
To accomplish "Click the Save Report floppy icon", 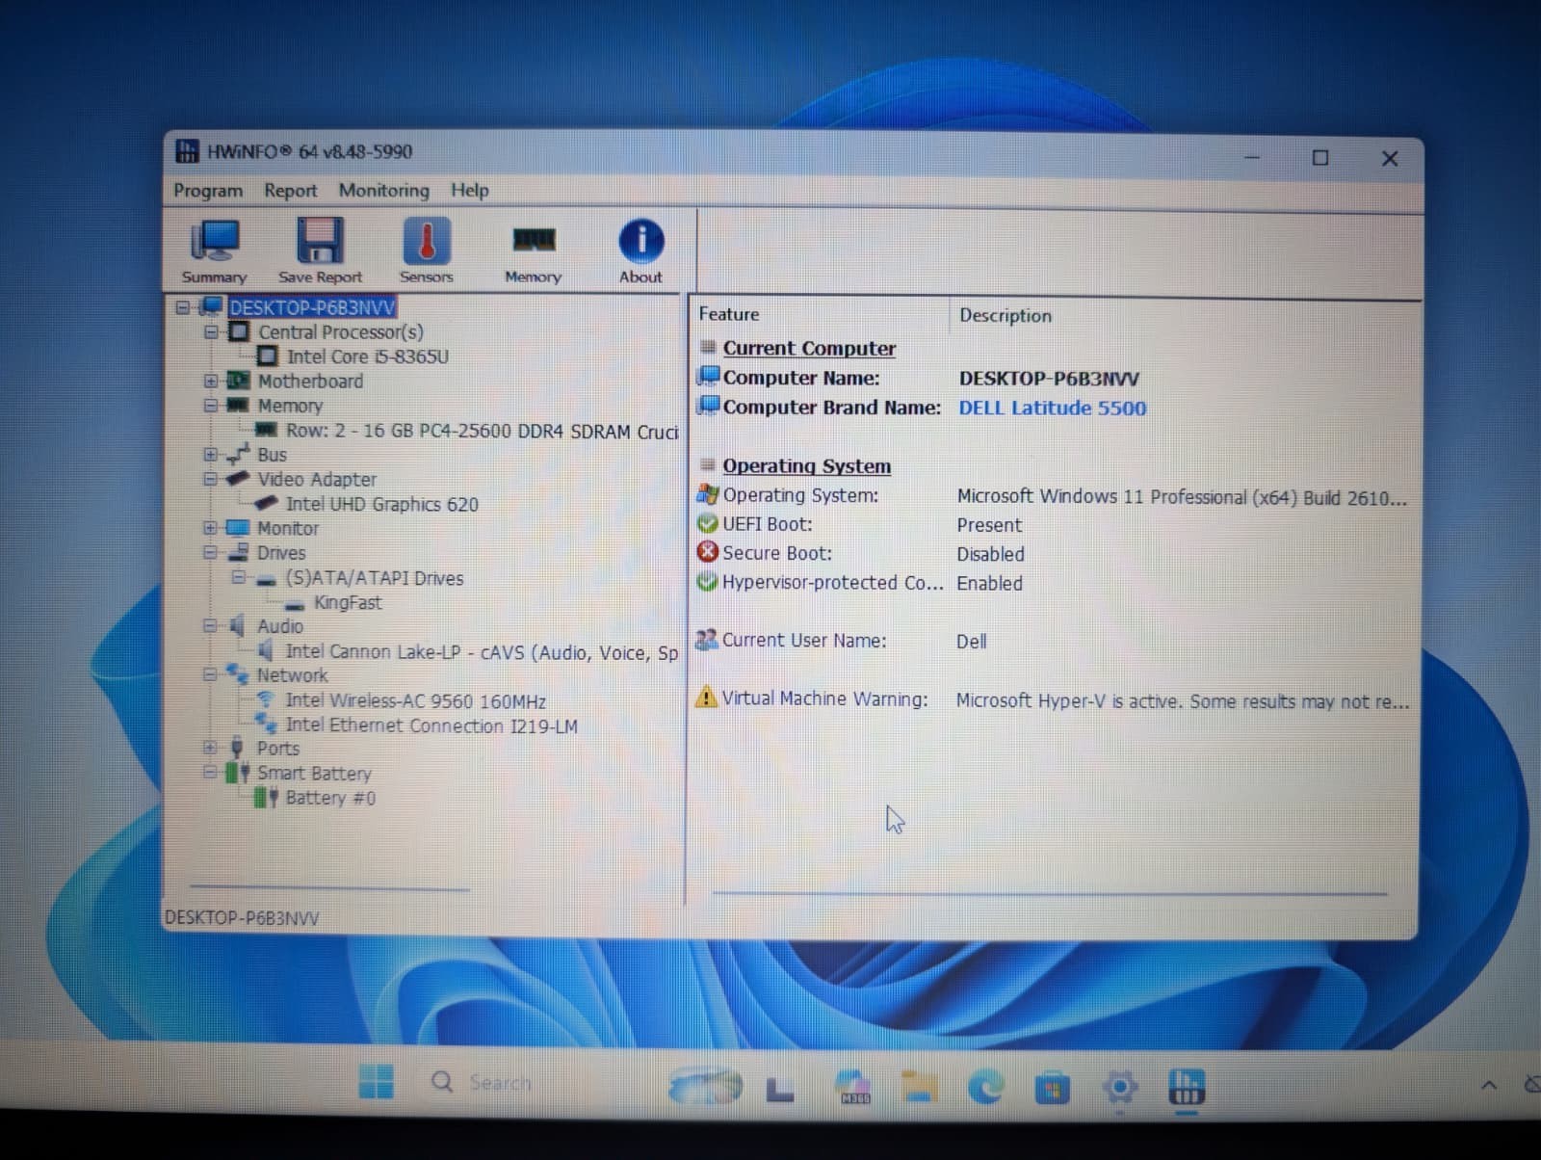I will click(x=320, y=241).
